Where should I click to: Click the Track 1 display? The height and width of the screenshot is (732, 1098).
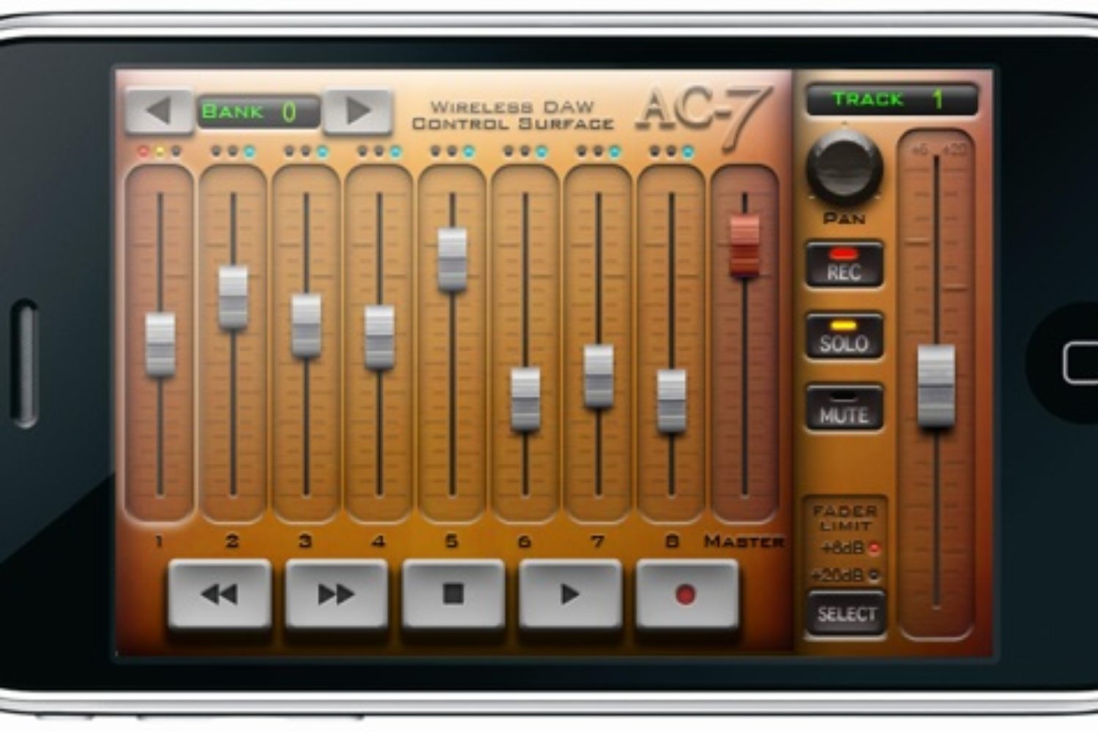coord(892,100)
